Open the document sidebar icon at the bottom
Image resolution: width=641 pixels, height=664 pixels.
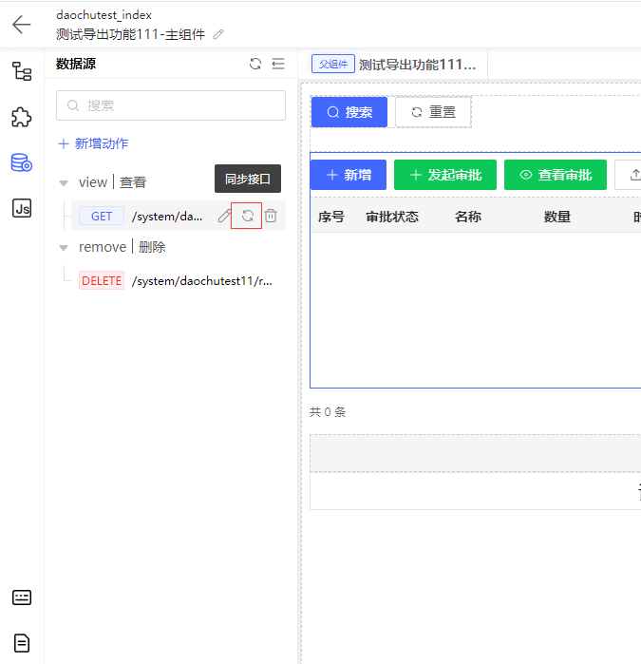22,643
